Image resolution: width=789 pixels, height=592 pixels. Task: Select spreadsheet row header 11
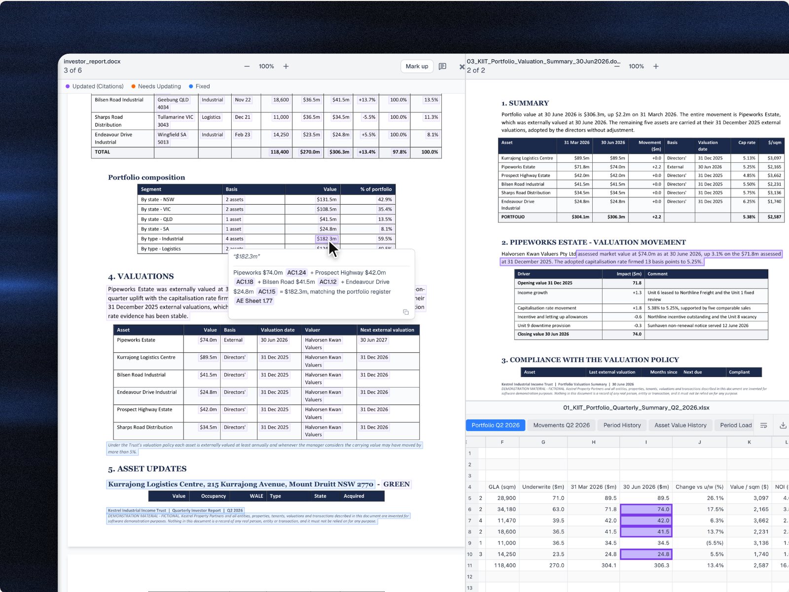(x=469, y=565)
